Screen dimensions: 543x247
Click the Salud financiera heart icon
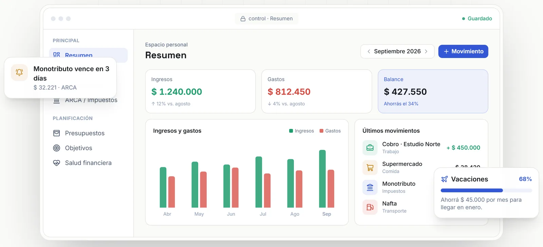(57, 163)
